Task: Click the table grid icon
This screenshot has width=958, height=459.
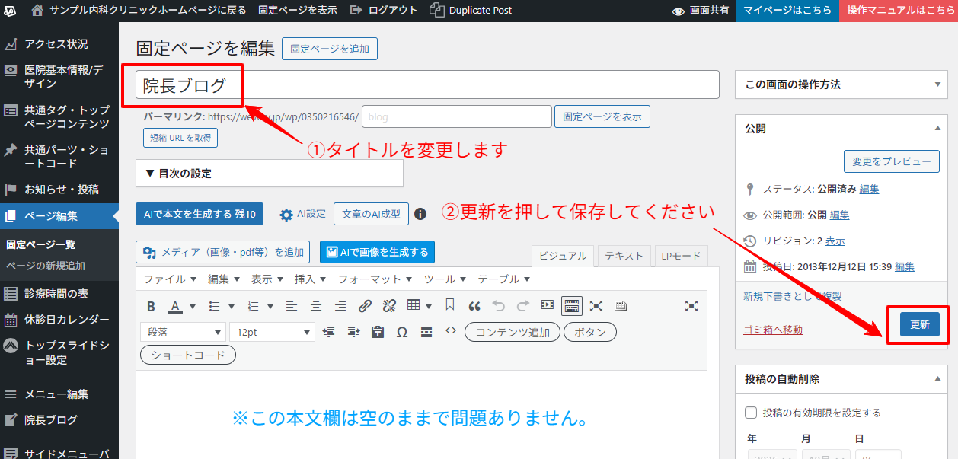Action: [x=414, y=306]
